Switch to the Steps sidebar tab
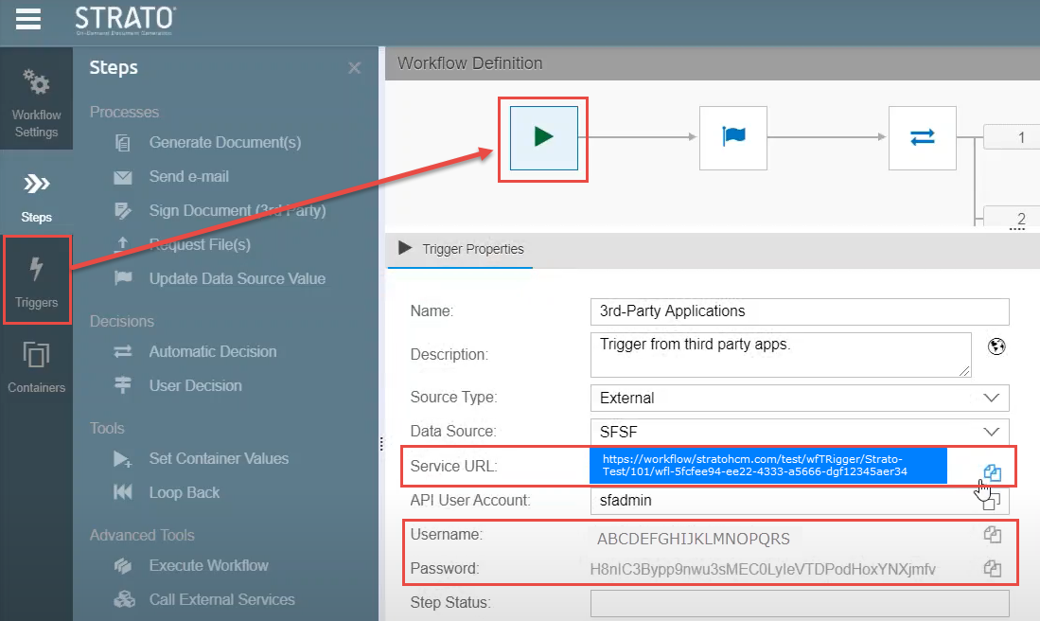This screenshot has height=621, width=1040. point(36,195)
